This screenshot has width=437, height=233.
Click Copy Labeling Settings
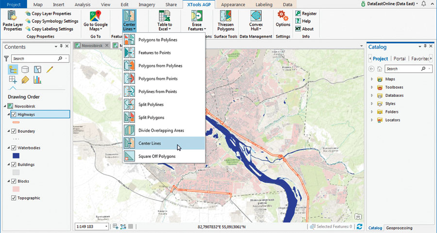click(x=49, y=29)
